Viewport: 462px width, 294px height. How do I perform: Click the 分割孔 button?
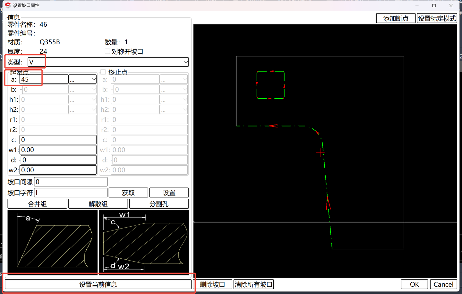(159, 204)
